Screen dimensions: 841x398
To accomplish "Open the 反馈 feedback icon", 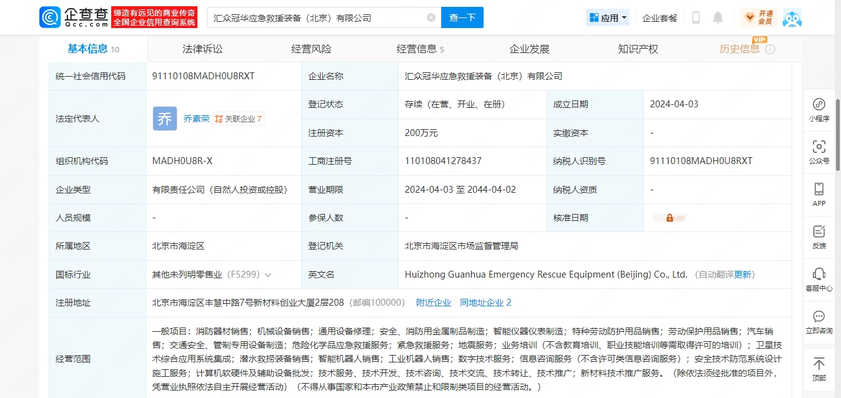I will (819, 237).
